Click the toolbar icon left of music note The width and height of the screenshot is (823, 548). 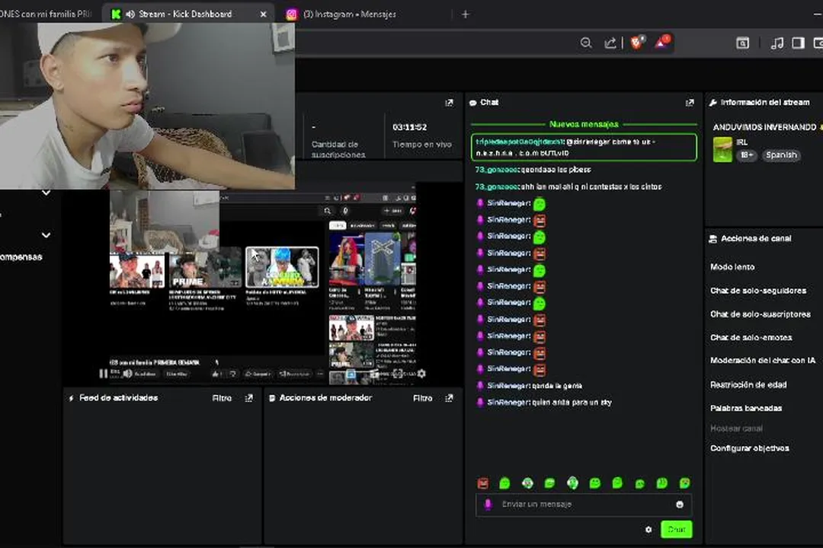point(743,43)
